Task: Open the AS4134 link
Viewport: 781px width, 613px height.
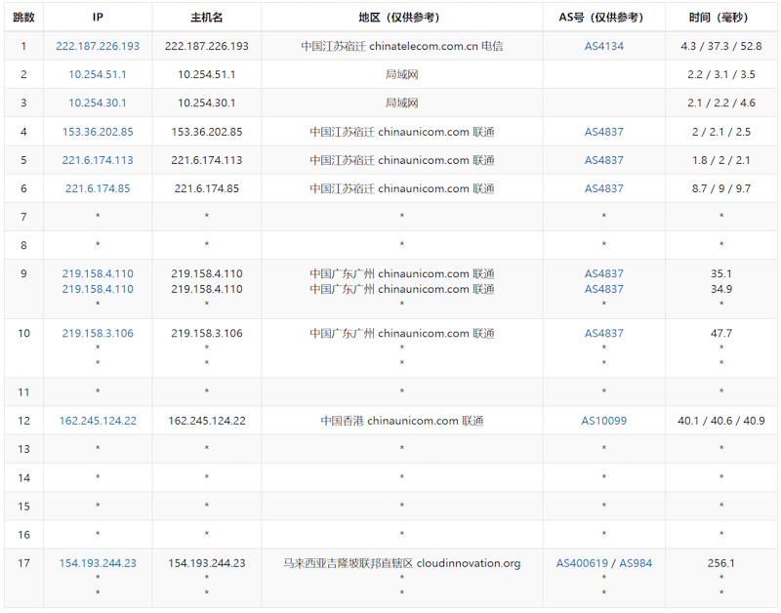Action: click(x=603, y=46)
